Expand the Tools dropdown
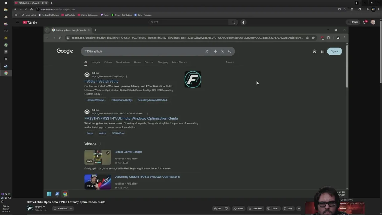Screen dimensions: 382x215 pyautogui.click(x=230, y=62)
